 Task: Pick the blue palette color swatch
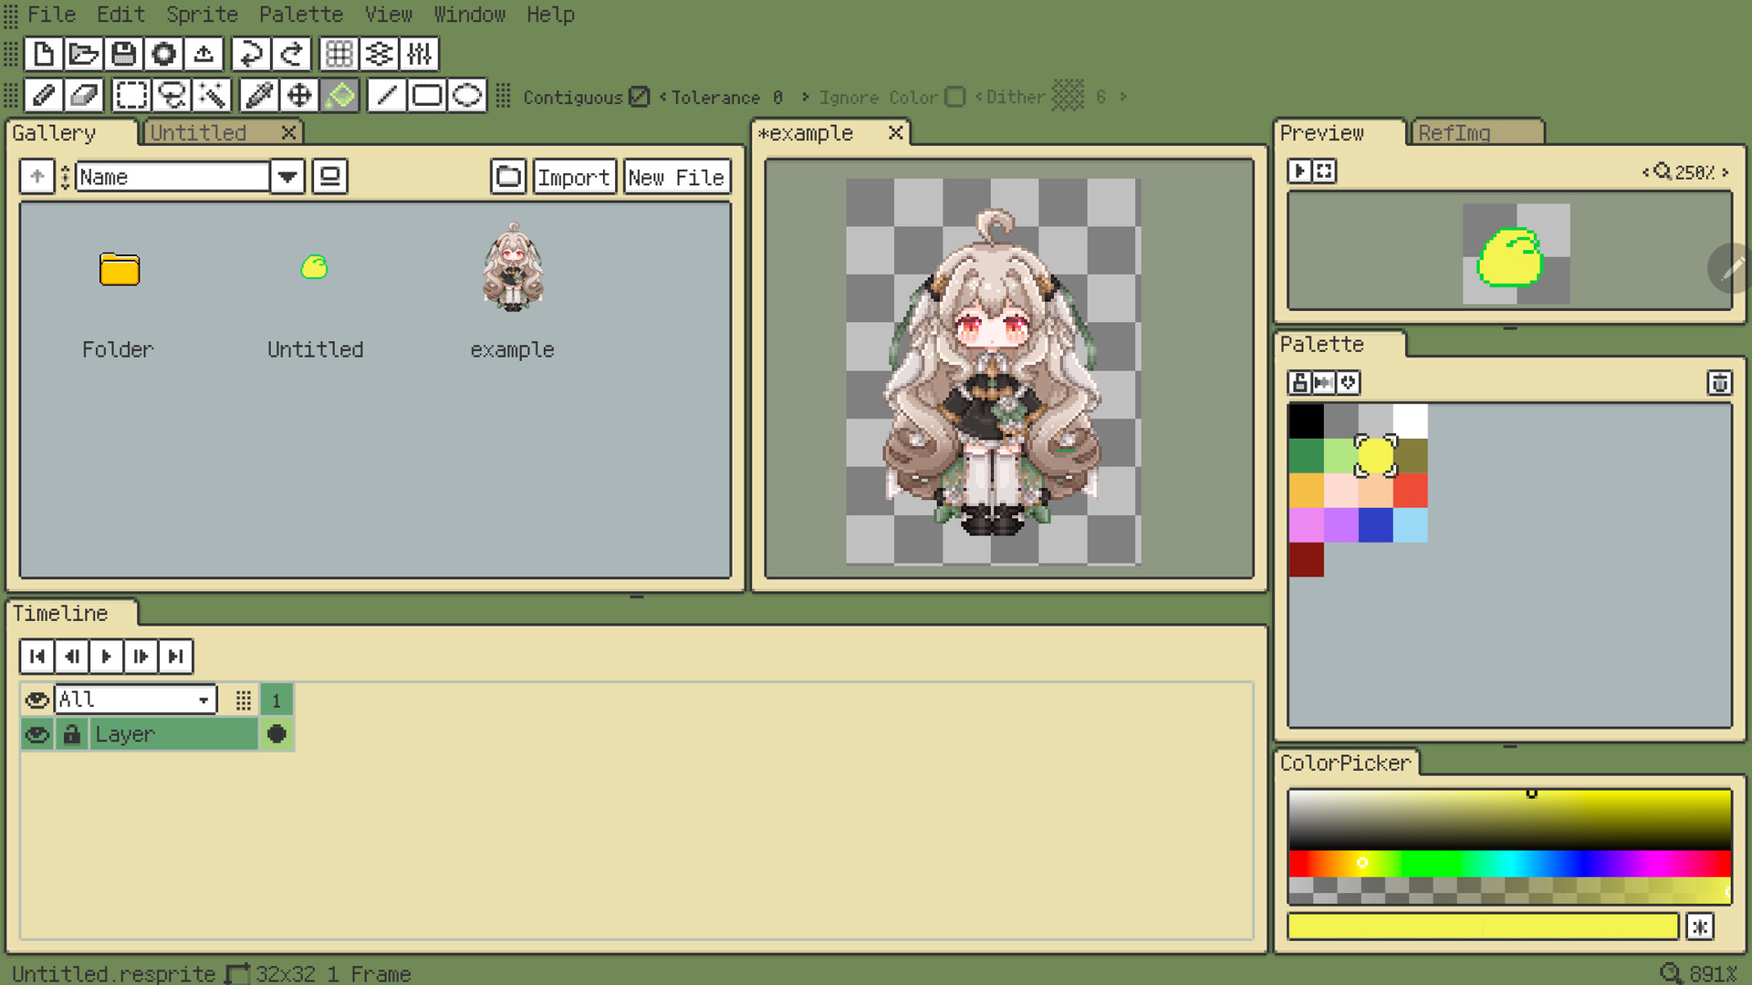1375,525
